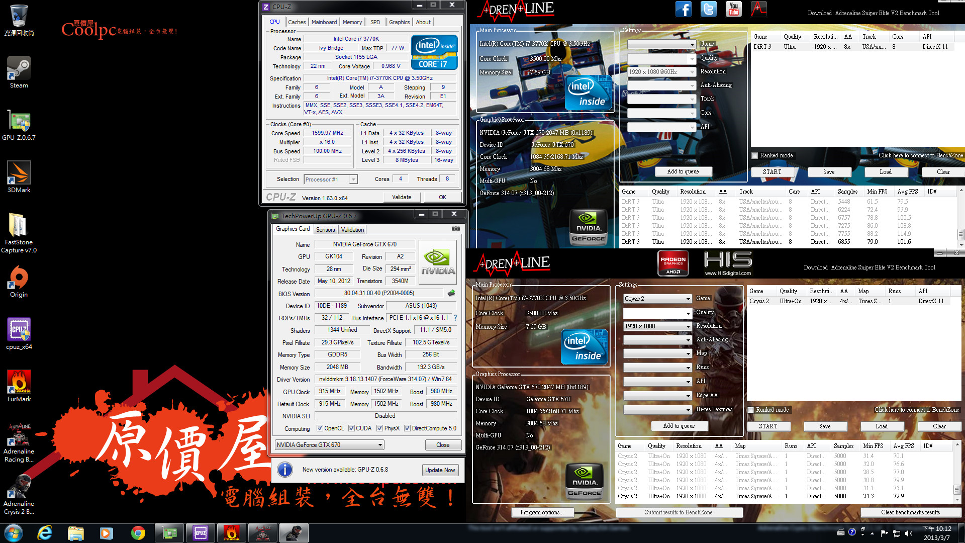Image resolution: width=965 pixels, height=543 pixels.
Task: Click the Radeon Graphics logo in Crysis window
Action: [x=673, y=263]
